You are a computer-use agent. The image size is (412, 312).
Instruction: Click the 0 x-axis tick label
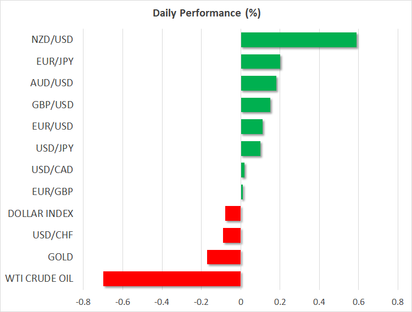point(241,302)
